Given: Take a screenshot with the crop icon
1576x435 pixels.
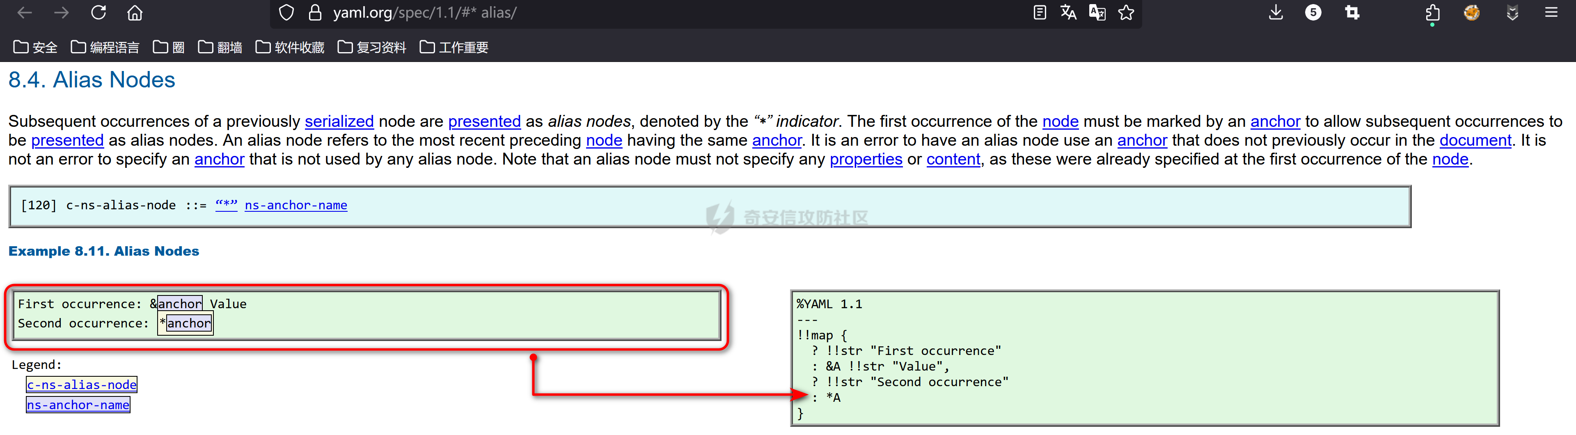Looking at the screenshot, I should (1352, 12).
